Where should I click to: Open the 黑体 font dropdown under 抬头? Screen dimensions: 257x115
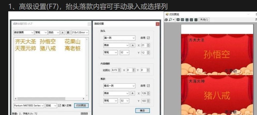116,45
